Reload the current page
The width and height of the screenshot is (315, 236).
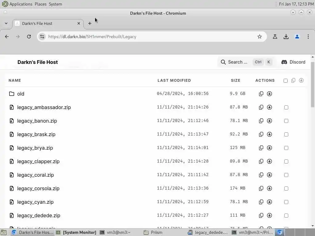[x=29, y=37]
